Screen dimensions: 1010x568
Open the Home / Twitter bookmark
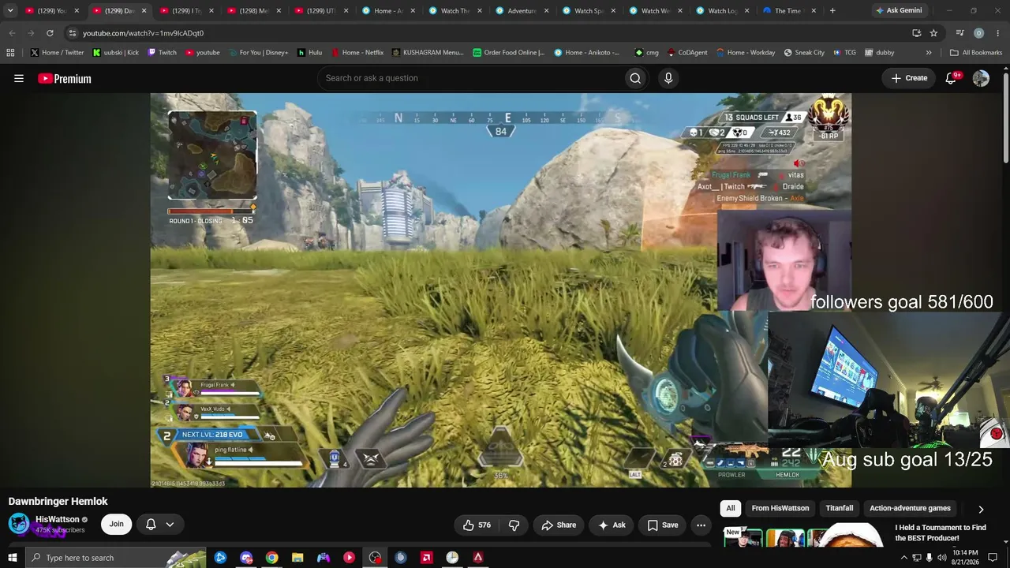[x=57, y=53]
